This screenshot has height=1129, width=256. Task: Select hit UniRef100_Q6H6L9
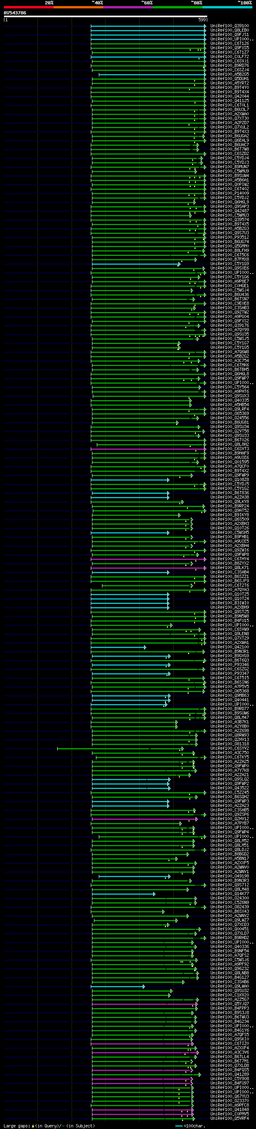pos(230,202)
